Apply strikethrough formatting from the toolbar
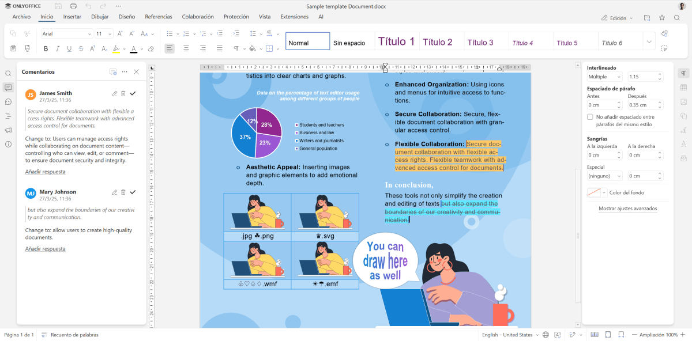The image size is (692, 341). [x=81, y=48]
